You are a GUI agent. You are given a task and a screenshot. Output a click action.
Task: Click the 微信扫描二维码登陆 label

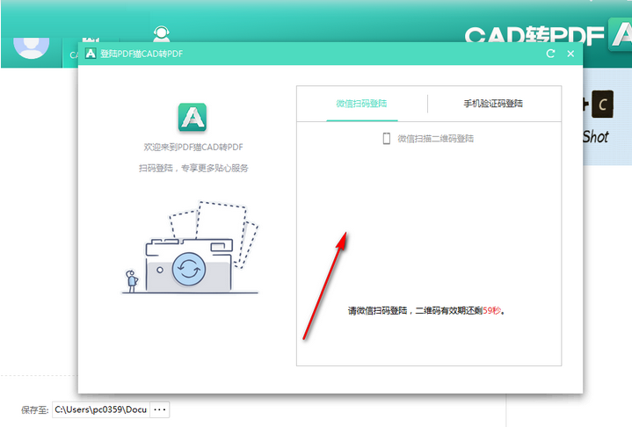pos(435,139)
